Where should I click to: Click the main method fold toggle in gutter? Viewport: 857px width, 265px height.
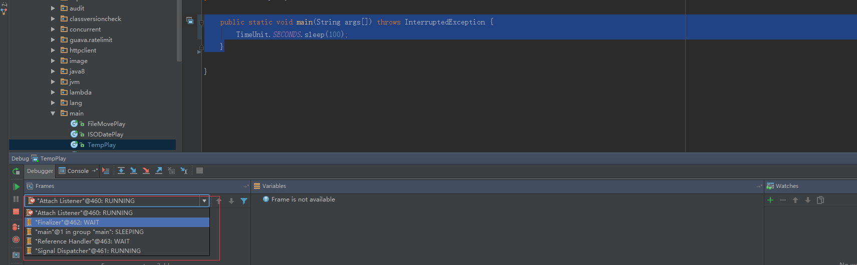pyautogui.click(x=201, y=22)
